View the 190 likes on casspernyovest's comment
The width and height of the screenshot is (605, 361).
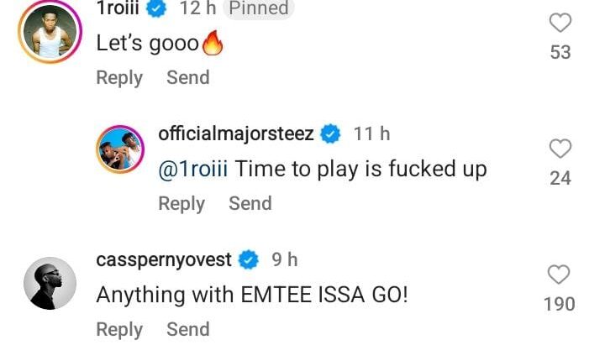[560, 303]
